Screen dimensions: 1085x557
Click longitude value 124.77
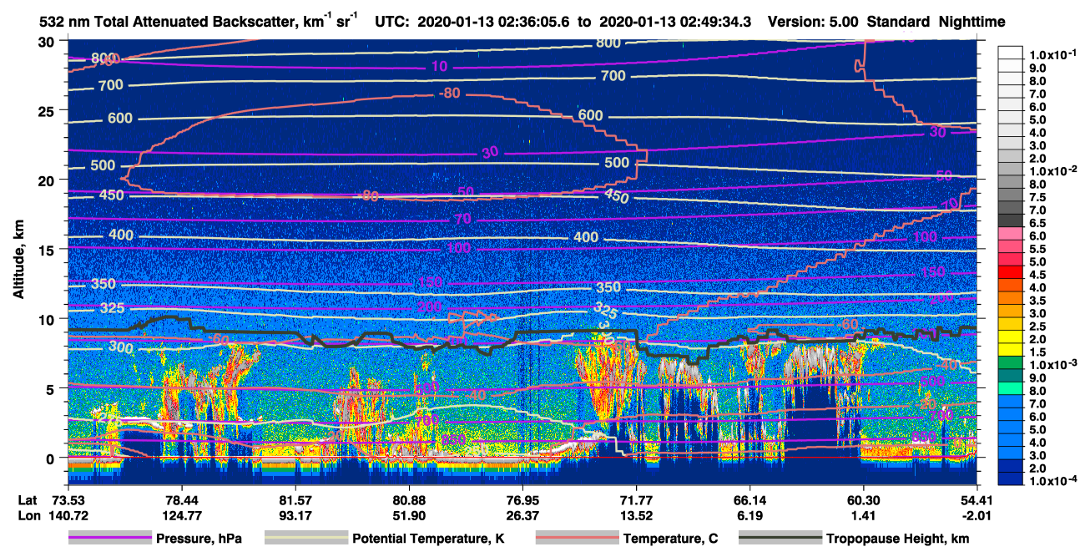coord(180,515)
